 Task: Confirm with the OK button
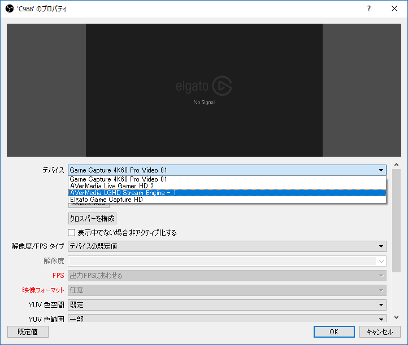pyautogui.click(x=334, y=332)
